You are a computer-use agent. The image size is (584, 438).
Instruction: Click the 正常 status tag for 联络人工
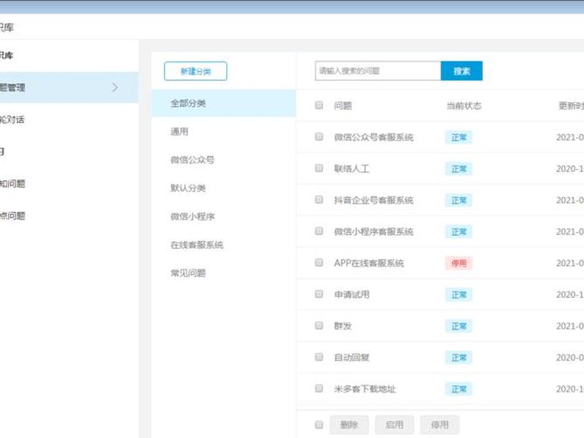[459, 169]
